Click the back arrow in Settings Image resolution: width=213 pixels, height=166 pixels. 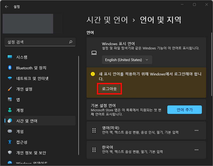click(x=7, y=7)
